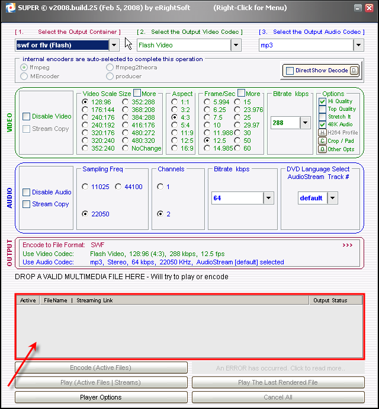Screen dimensions: 379x409
Task: Expand the DVD AudioStream Track dropdown
Action: (x=332, y=198)
